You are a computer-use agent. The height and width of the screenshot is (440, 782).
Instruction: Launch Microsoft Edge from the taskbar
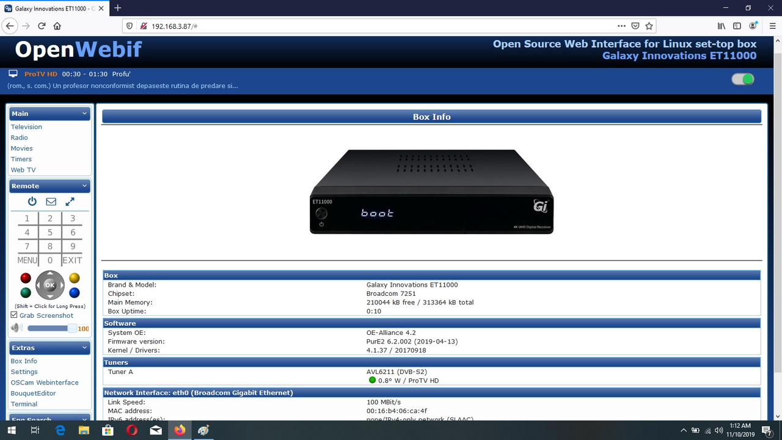coord(60,430)
